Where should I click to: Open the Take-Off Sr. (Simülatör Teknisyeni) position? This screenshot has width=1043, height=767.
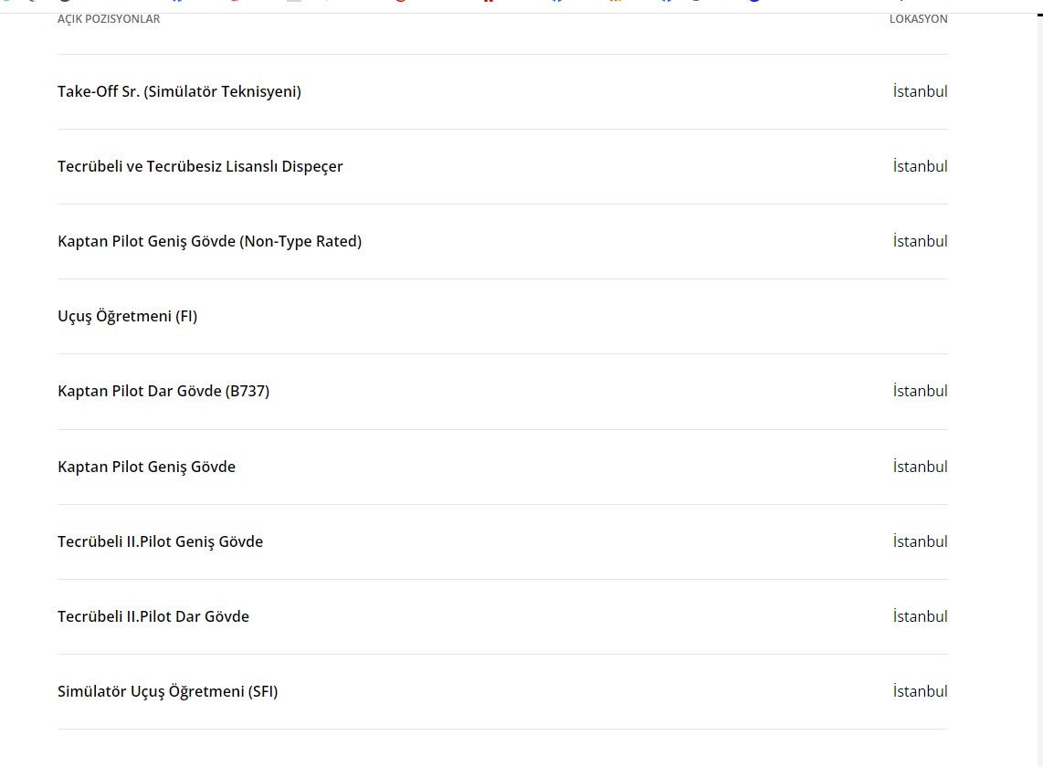click(179, 91)
